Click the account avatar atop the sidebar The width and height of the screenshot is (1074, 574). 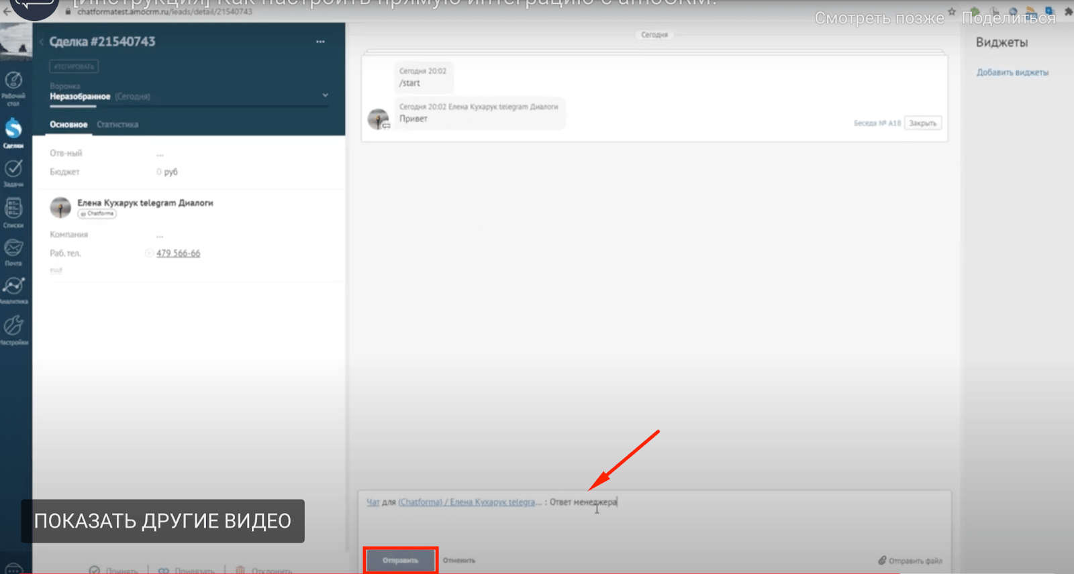click(15, 42)
